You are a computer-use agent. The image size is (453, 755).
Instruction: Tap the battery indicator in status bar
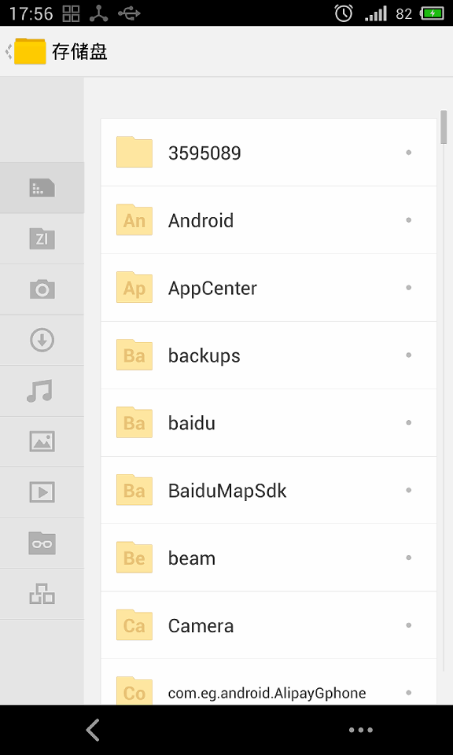coord(432,13)
